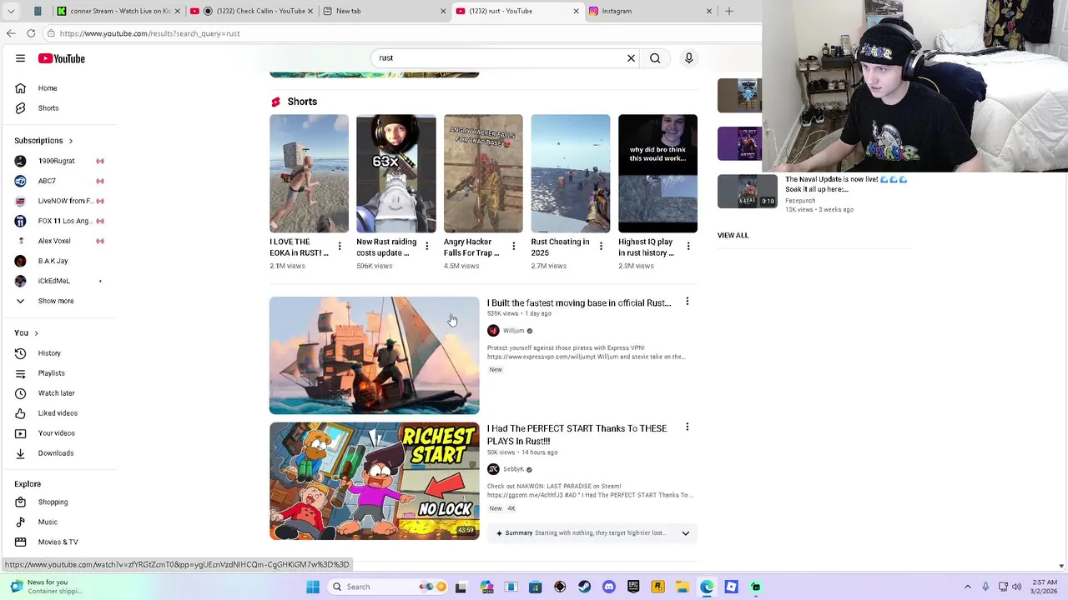Open options menu for 'Angry Hacker Falls' short
The width and height of the screenshot is (1068, 600).
click(514, 246)
